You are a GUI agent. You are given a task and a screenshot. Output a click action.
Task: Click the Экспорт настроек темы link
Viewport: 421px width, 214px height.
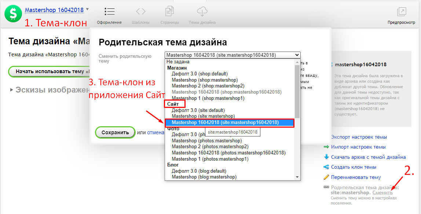[359, 137]
